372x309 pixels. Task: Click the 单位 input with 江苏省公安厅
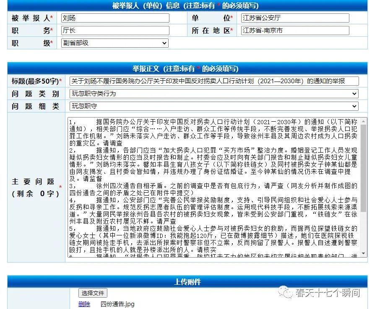pyautogui.click(x=295, y=18)
